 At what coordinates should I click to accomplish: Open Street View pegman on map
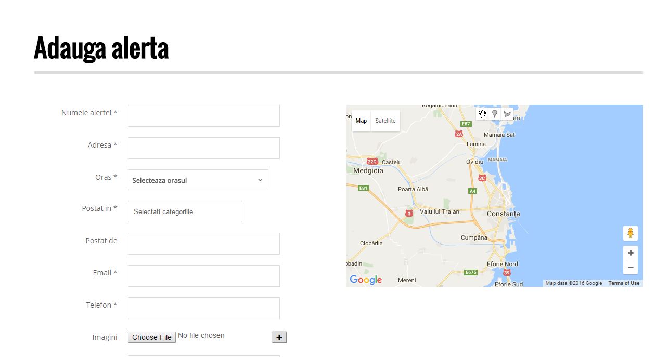coord(631,233)
